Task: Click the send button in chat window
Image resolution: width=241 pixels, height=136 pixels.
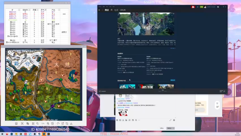Action: click(169, 128)
